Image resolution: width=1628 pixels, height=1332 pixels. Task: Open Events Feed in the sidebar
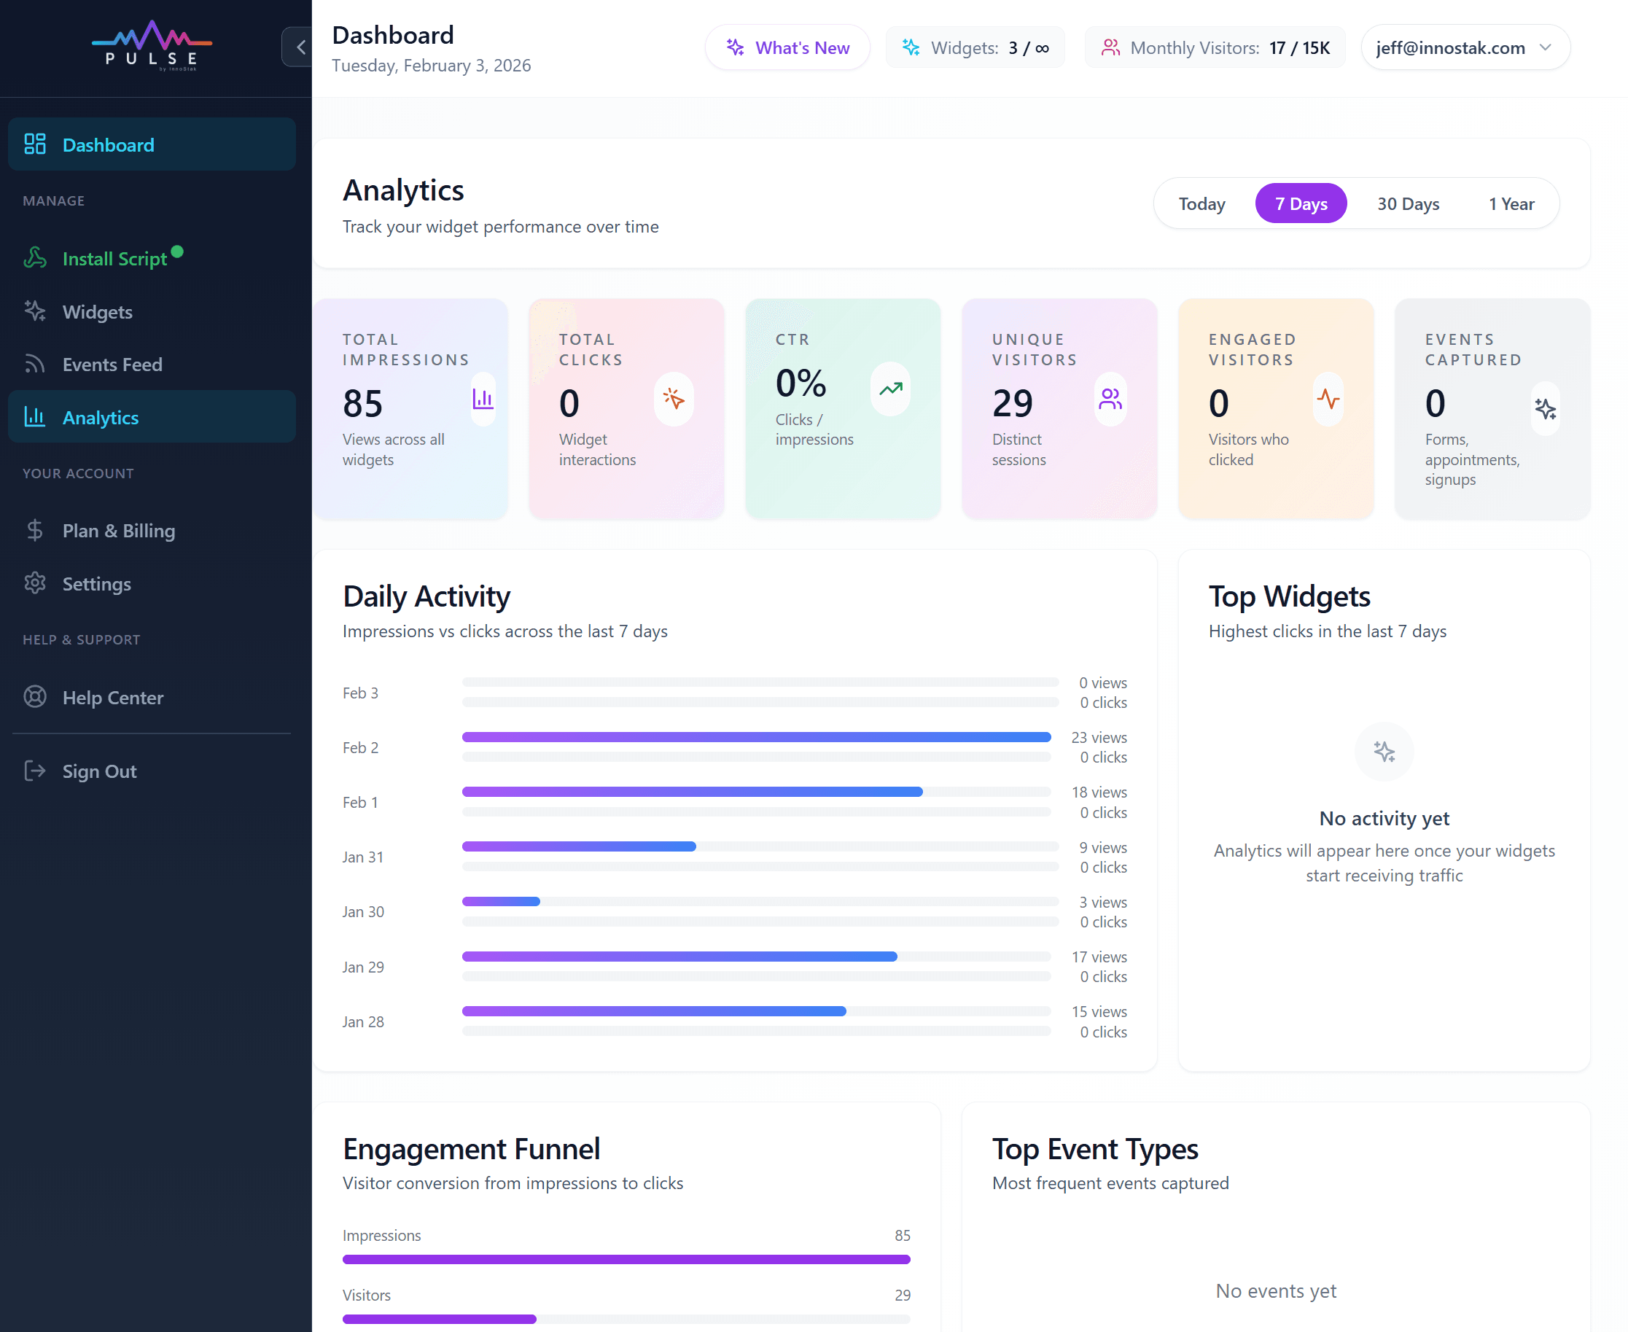point(112,365)
